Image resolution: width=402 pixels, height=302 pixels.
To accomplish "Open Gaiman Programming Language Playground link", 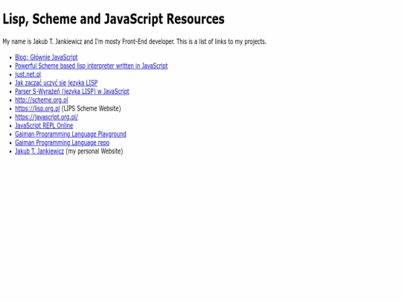I will pos(71,134).
